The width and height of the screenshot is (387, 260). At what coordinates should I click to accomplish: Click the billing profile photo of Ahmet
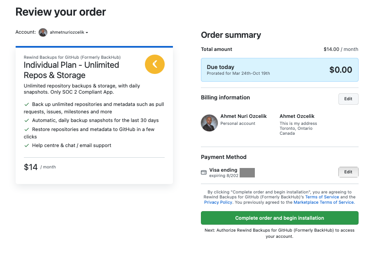click(209, 123)
